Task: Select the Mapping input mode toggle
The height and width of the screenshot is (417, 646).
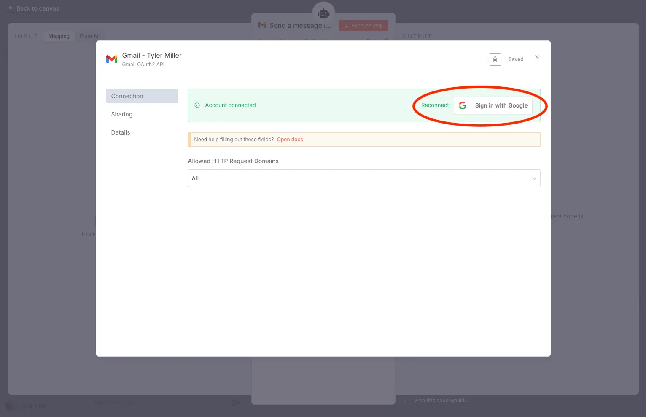Action: [59, 36]
